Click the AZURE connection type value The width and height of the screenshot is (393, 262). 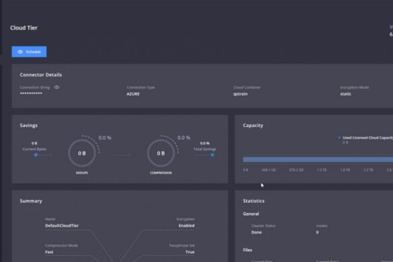click(133, 94)
